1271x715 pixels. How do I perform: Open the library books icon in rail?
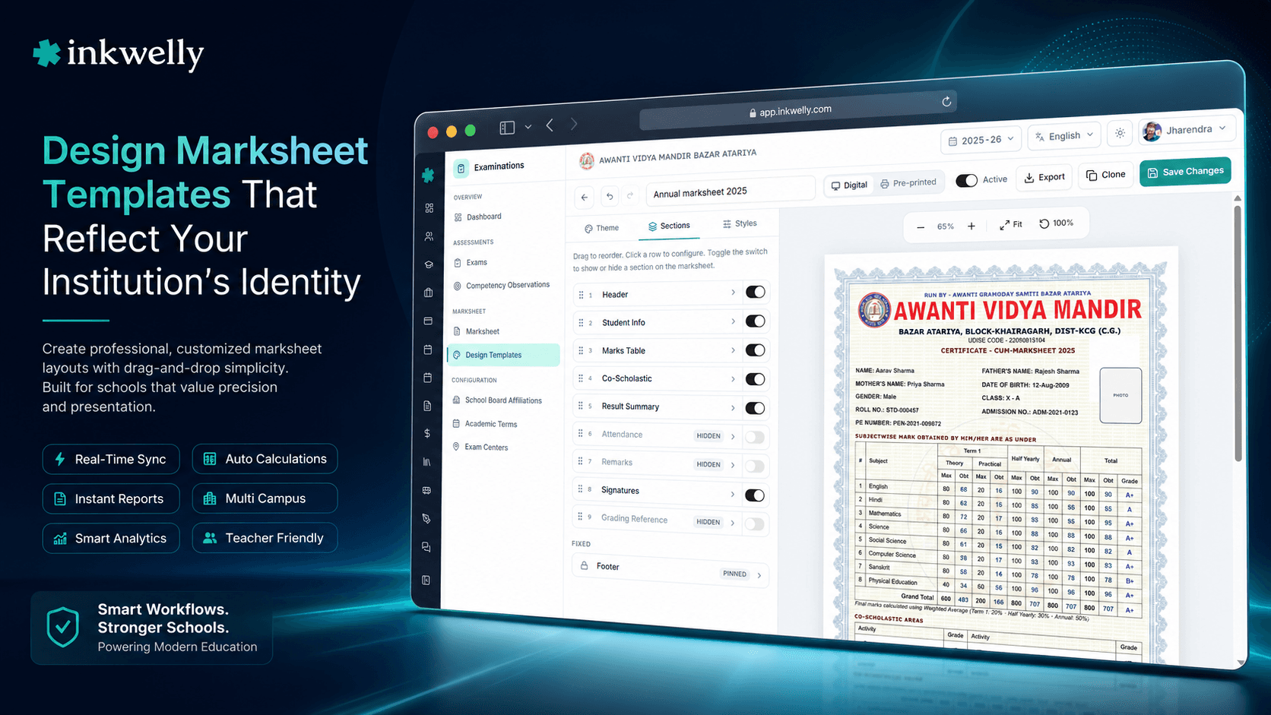427,461
